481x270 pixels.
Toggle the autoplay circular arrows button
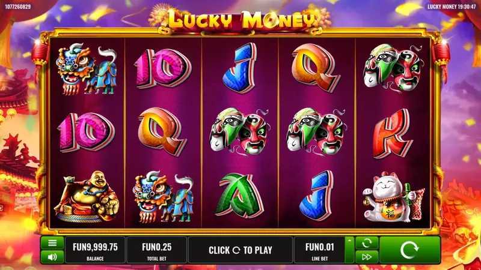click(367, 244)
